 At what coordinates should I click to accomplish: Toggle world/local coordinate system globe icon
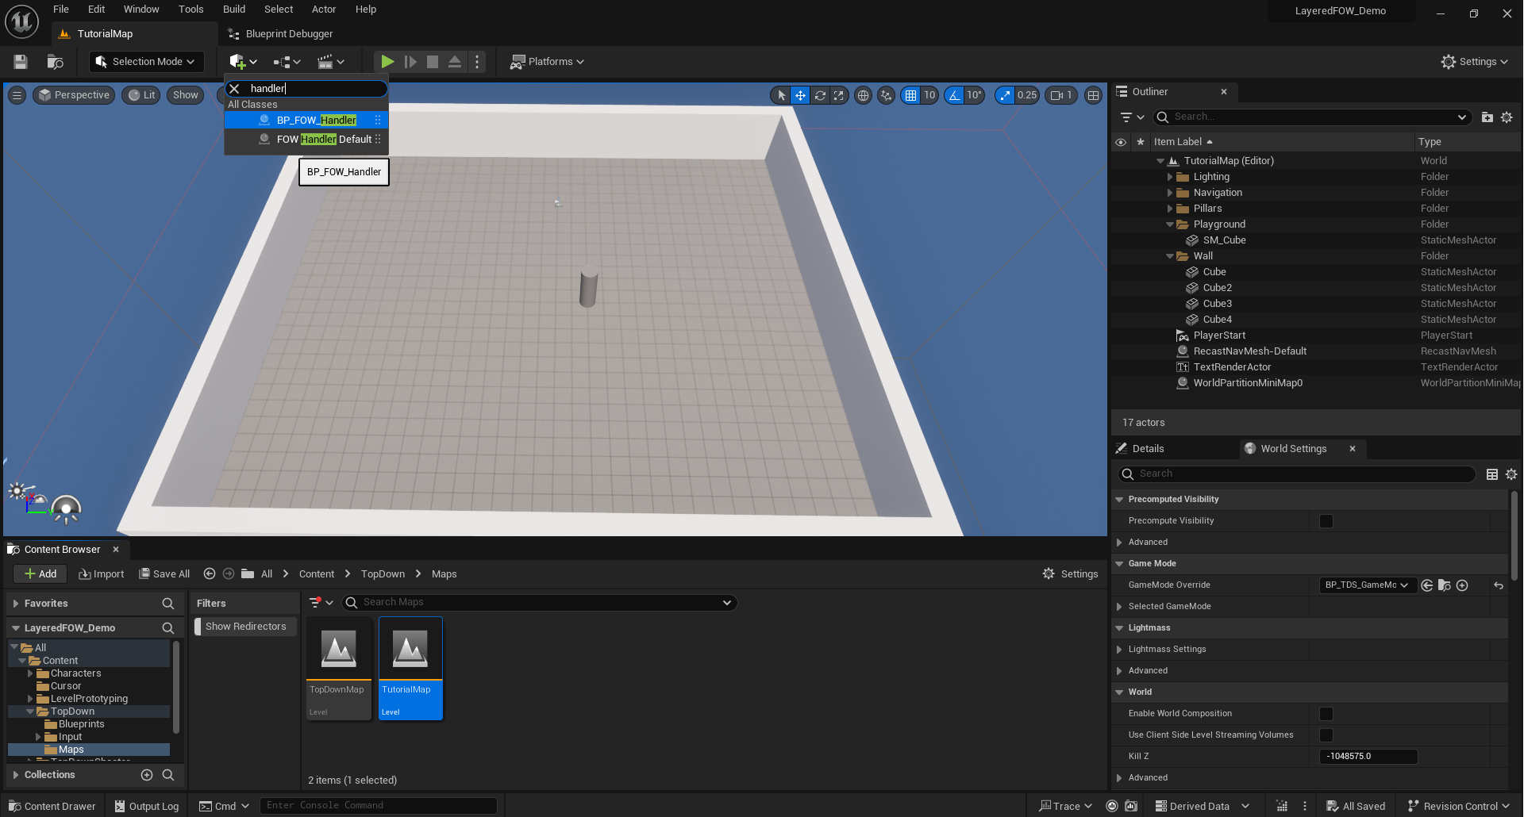[863, 95]
